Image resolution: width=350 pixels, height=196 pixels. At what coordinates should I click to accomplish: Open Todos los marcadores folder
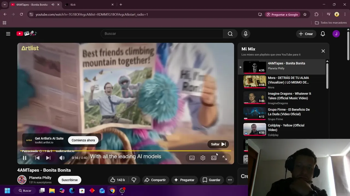point(331,23)
